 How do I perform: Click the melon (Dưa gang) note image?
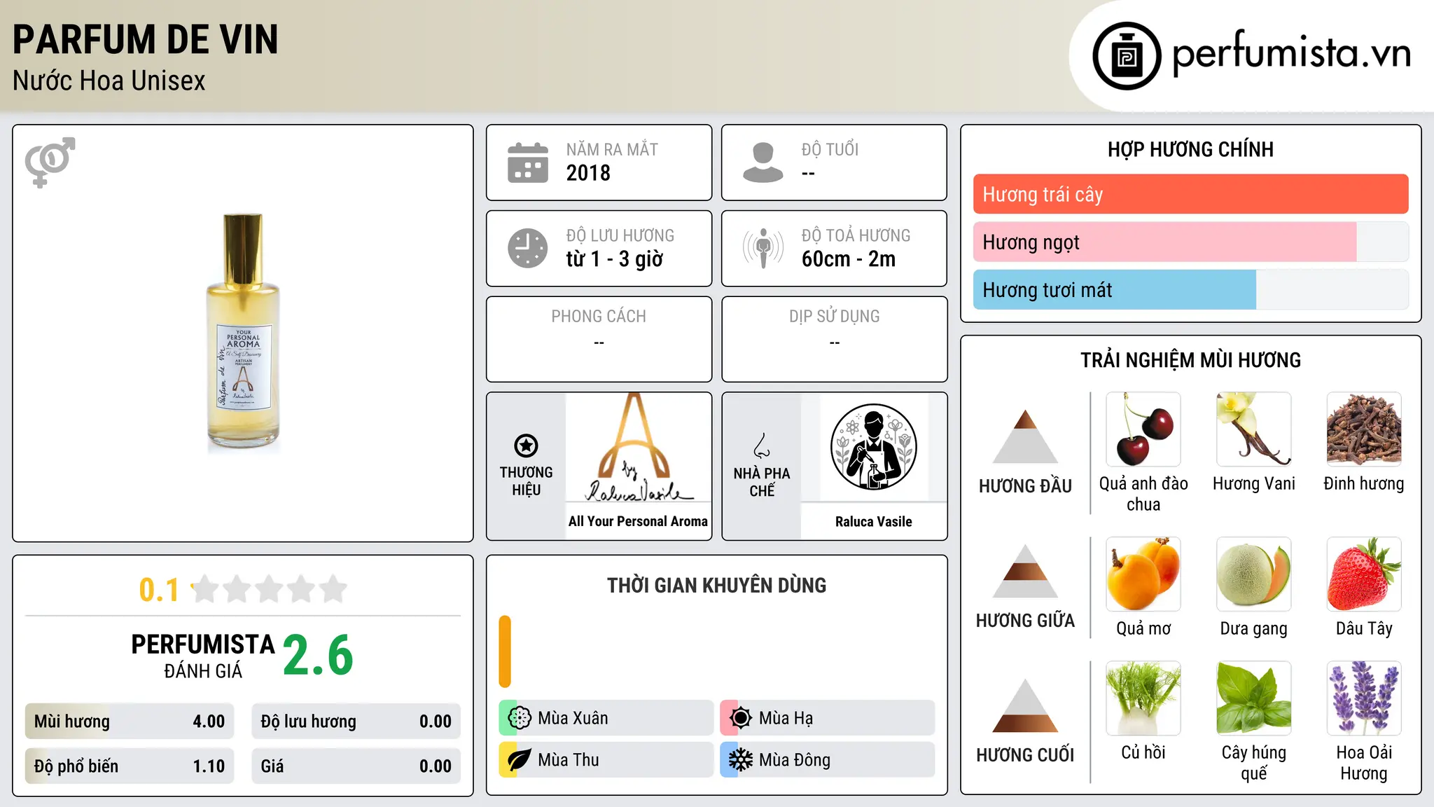[1253, 574]
